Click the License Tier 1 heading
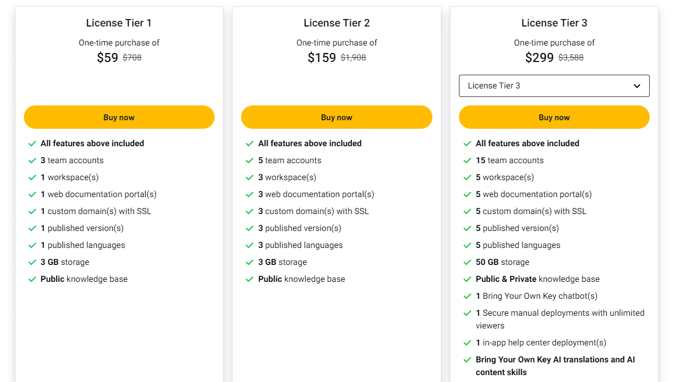The width and height of the screenshot is (673, 382). tap(119, 23)
